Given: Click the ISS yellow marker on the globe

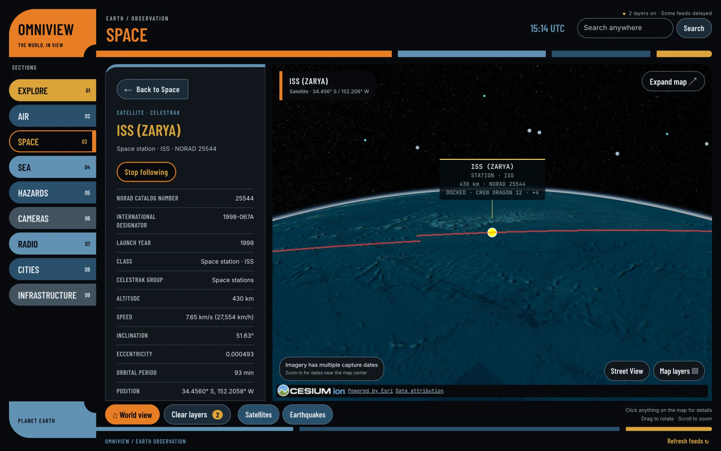Looking at the screenshot, I should point(492,232).
